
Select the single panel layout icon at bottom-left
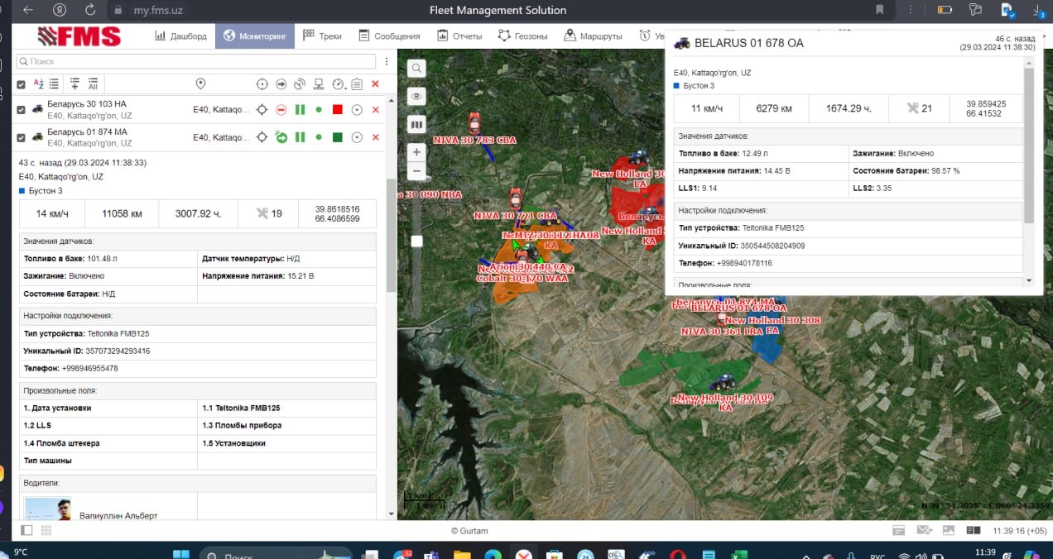pyautogui.click(x=26, y=530)
